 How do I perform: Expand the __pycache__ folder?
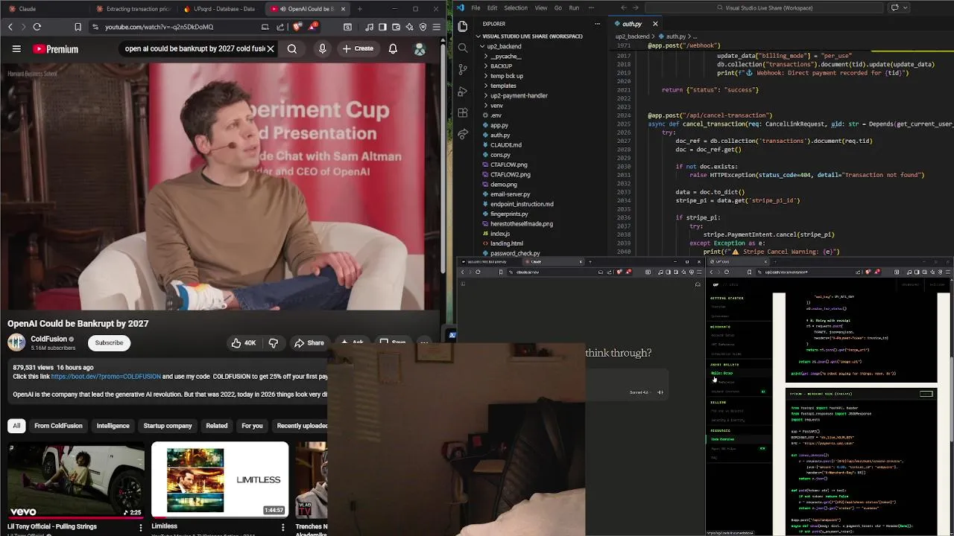[x=505, y=56]
